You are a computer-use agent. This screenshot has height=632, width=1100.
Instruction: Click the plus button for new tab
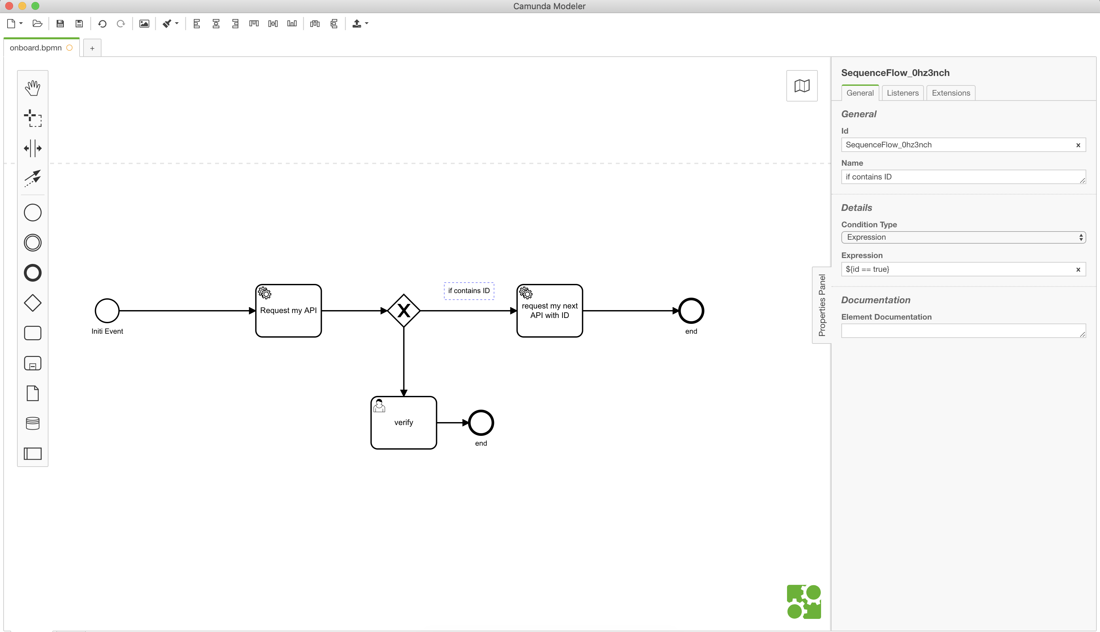click(92, 48)
